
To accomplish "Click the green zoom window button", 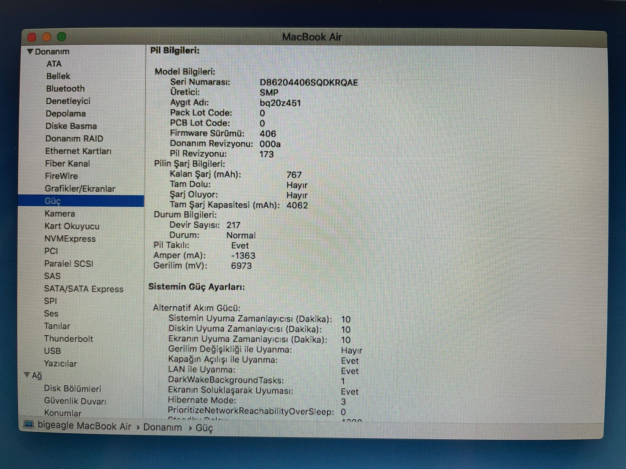I will coord(62,37).
